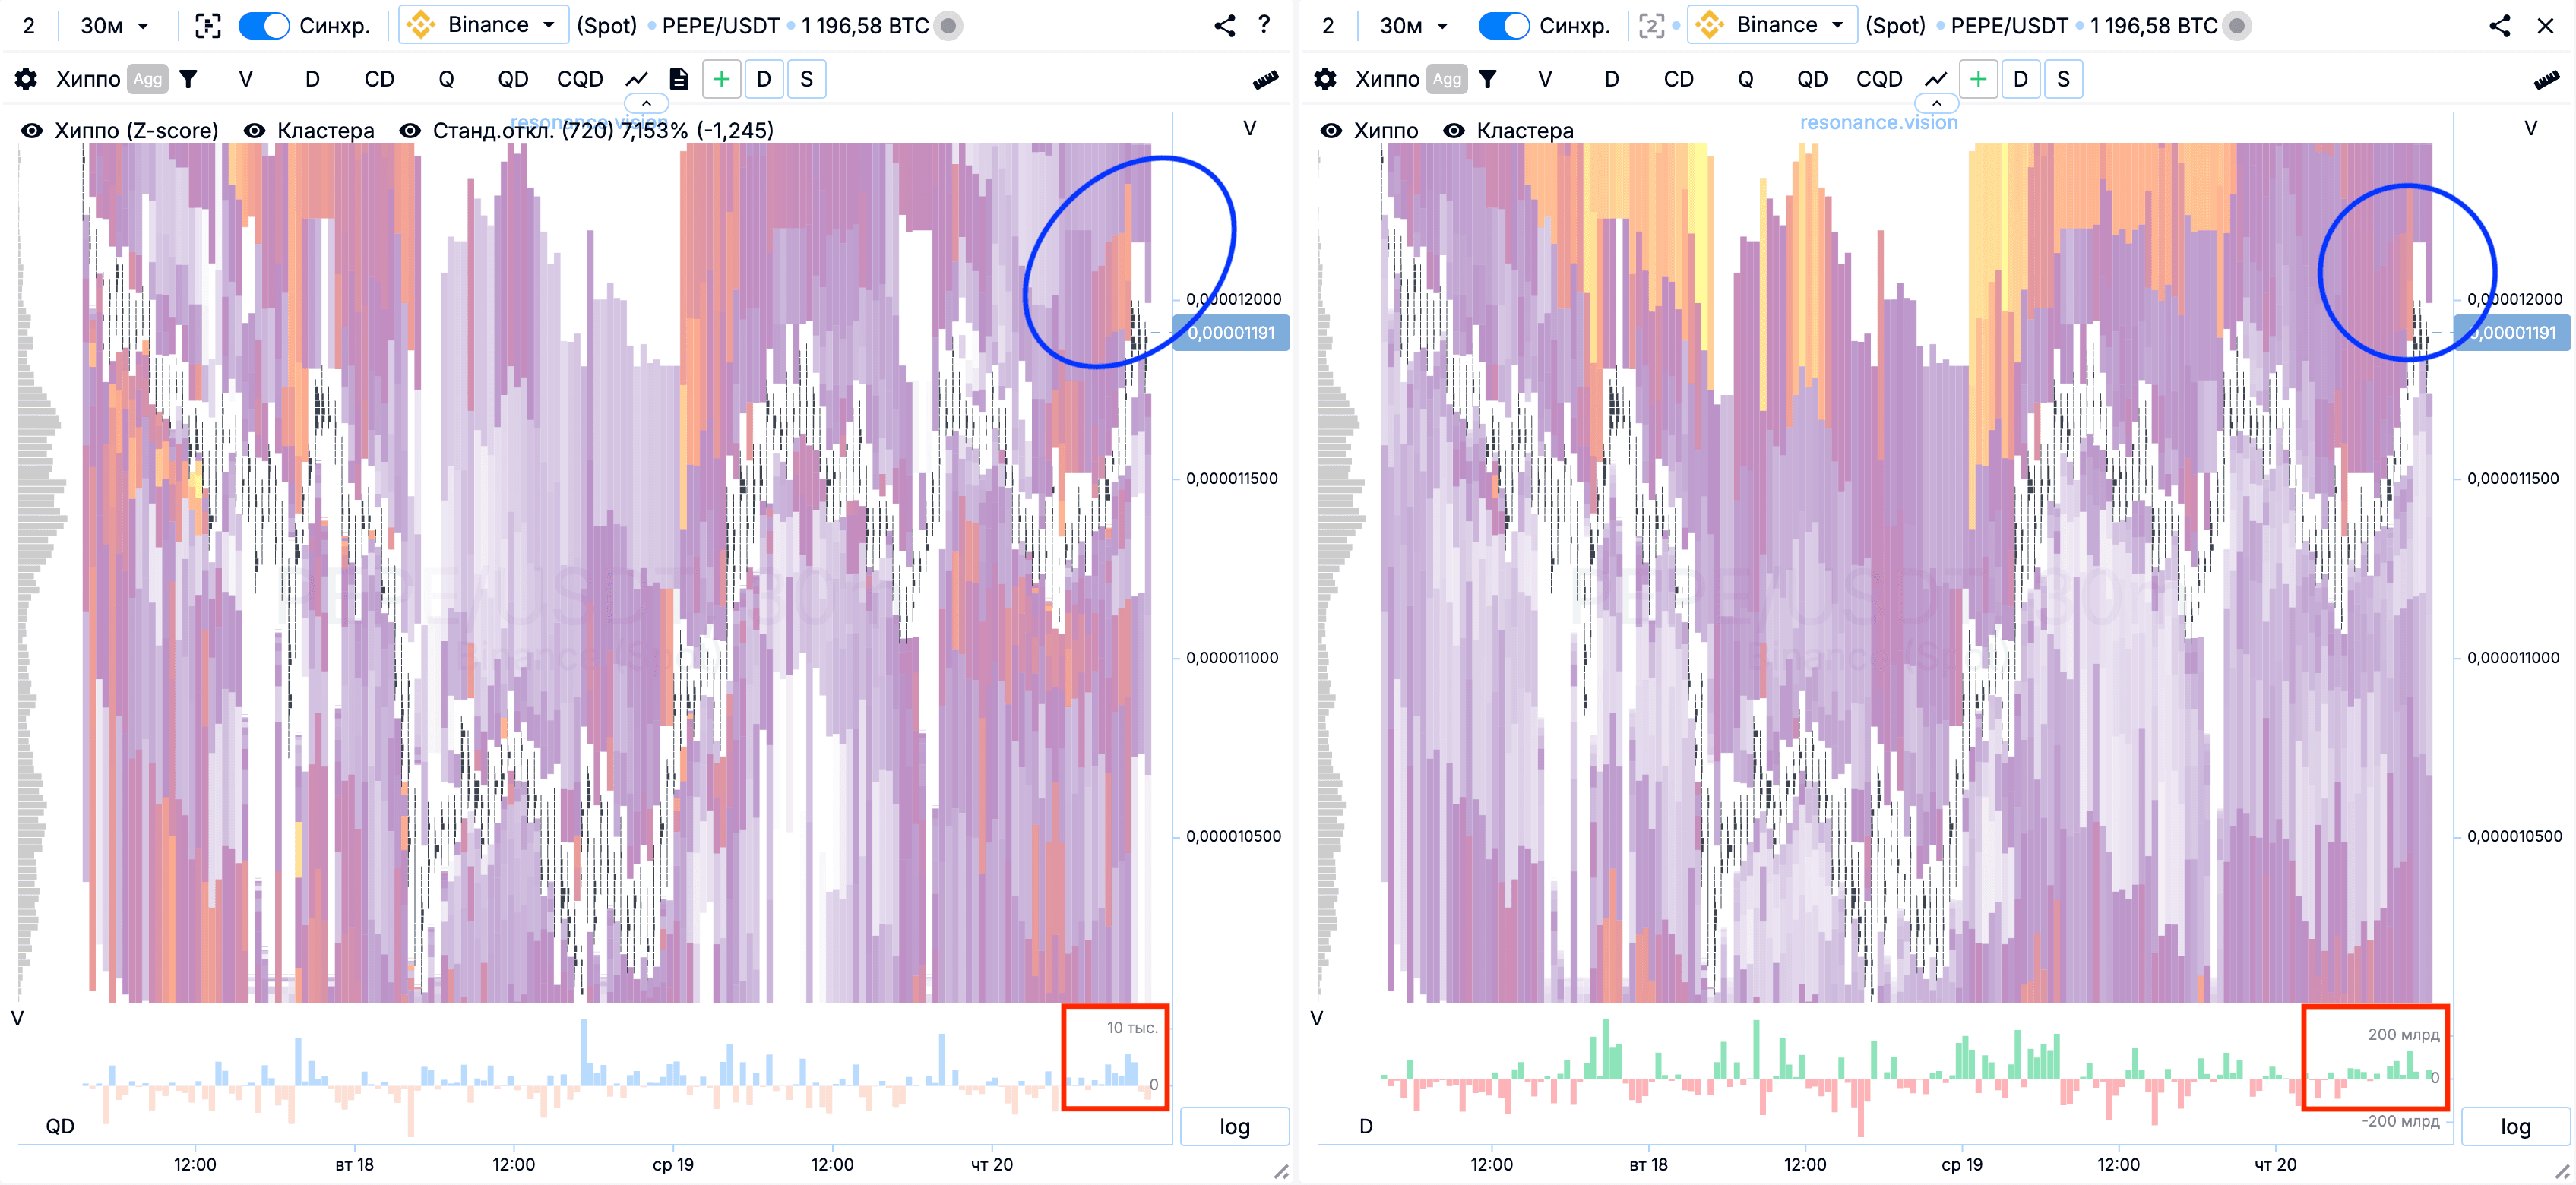Viewport: 2576px width, 1185px height.
Task: Select CD tab in left toolbar
Action: coord(379,79)
